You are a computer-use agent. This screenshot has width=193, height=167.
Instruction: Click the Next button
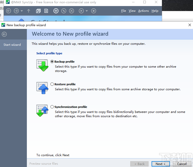(x=161, y=164)
